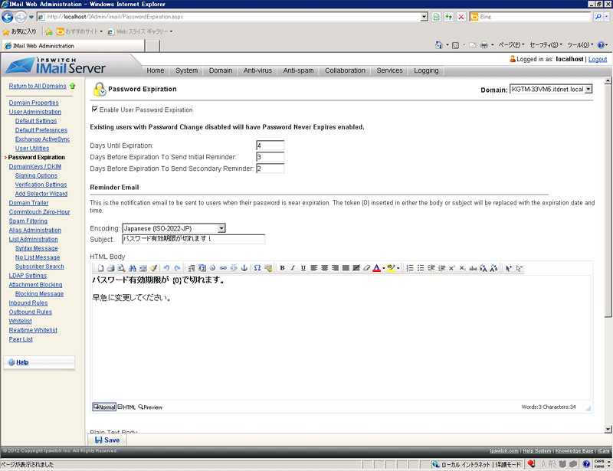Image resolution: width=613 pixels, height=471 pixels.
Task: Click the Logout link
Action: coord(598,59)
